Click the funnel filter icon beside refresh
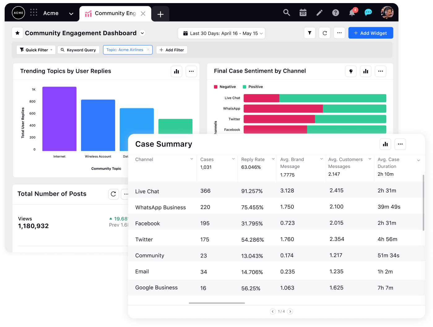433x327 pixels. [x=310, y=33]
